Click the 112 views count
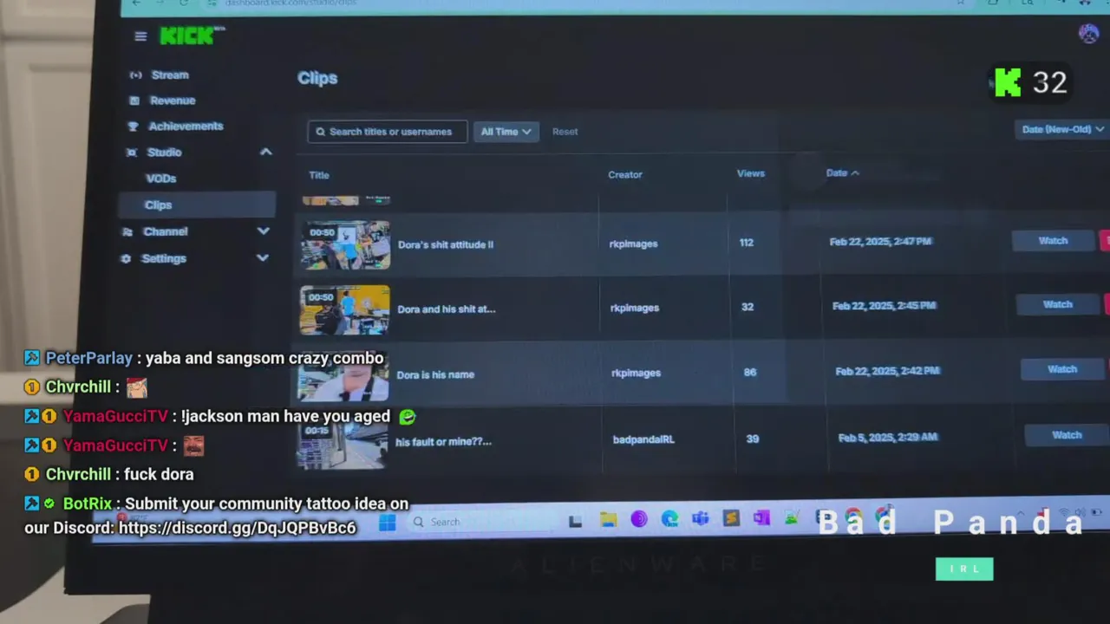The width and height of the screenshot is (1110, 624). tap(747, 243)
